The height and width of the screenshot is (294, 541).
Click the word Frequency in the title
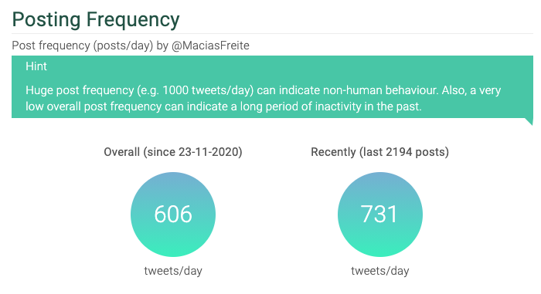pyautogui.click(x=133, y=19)
